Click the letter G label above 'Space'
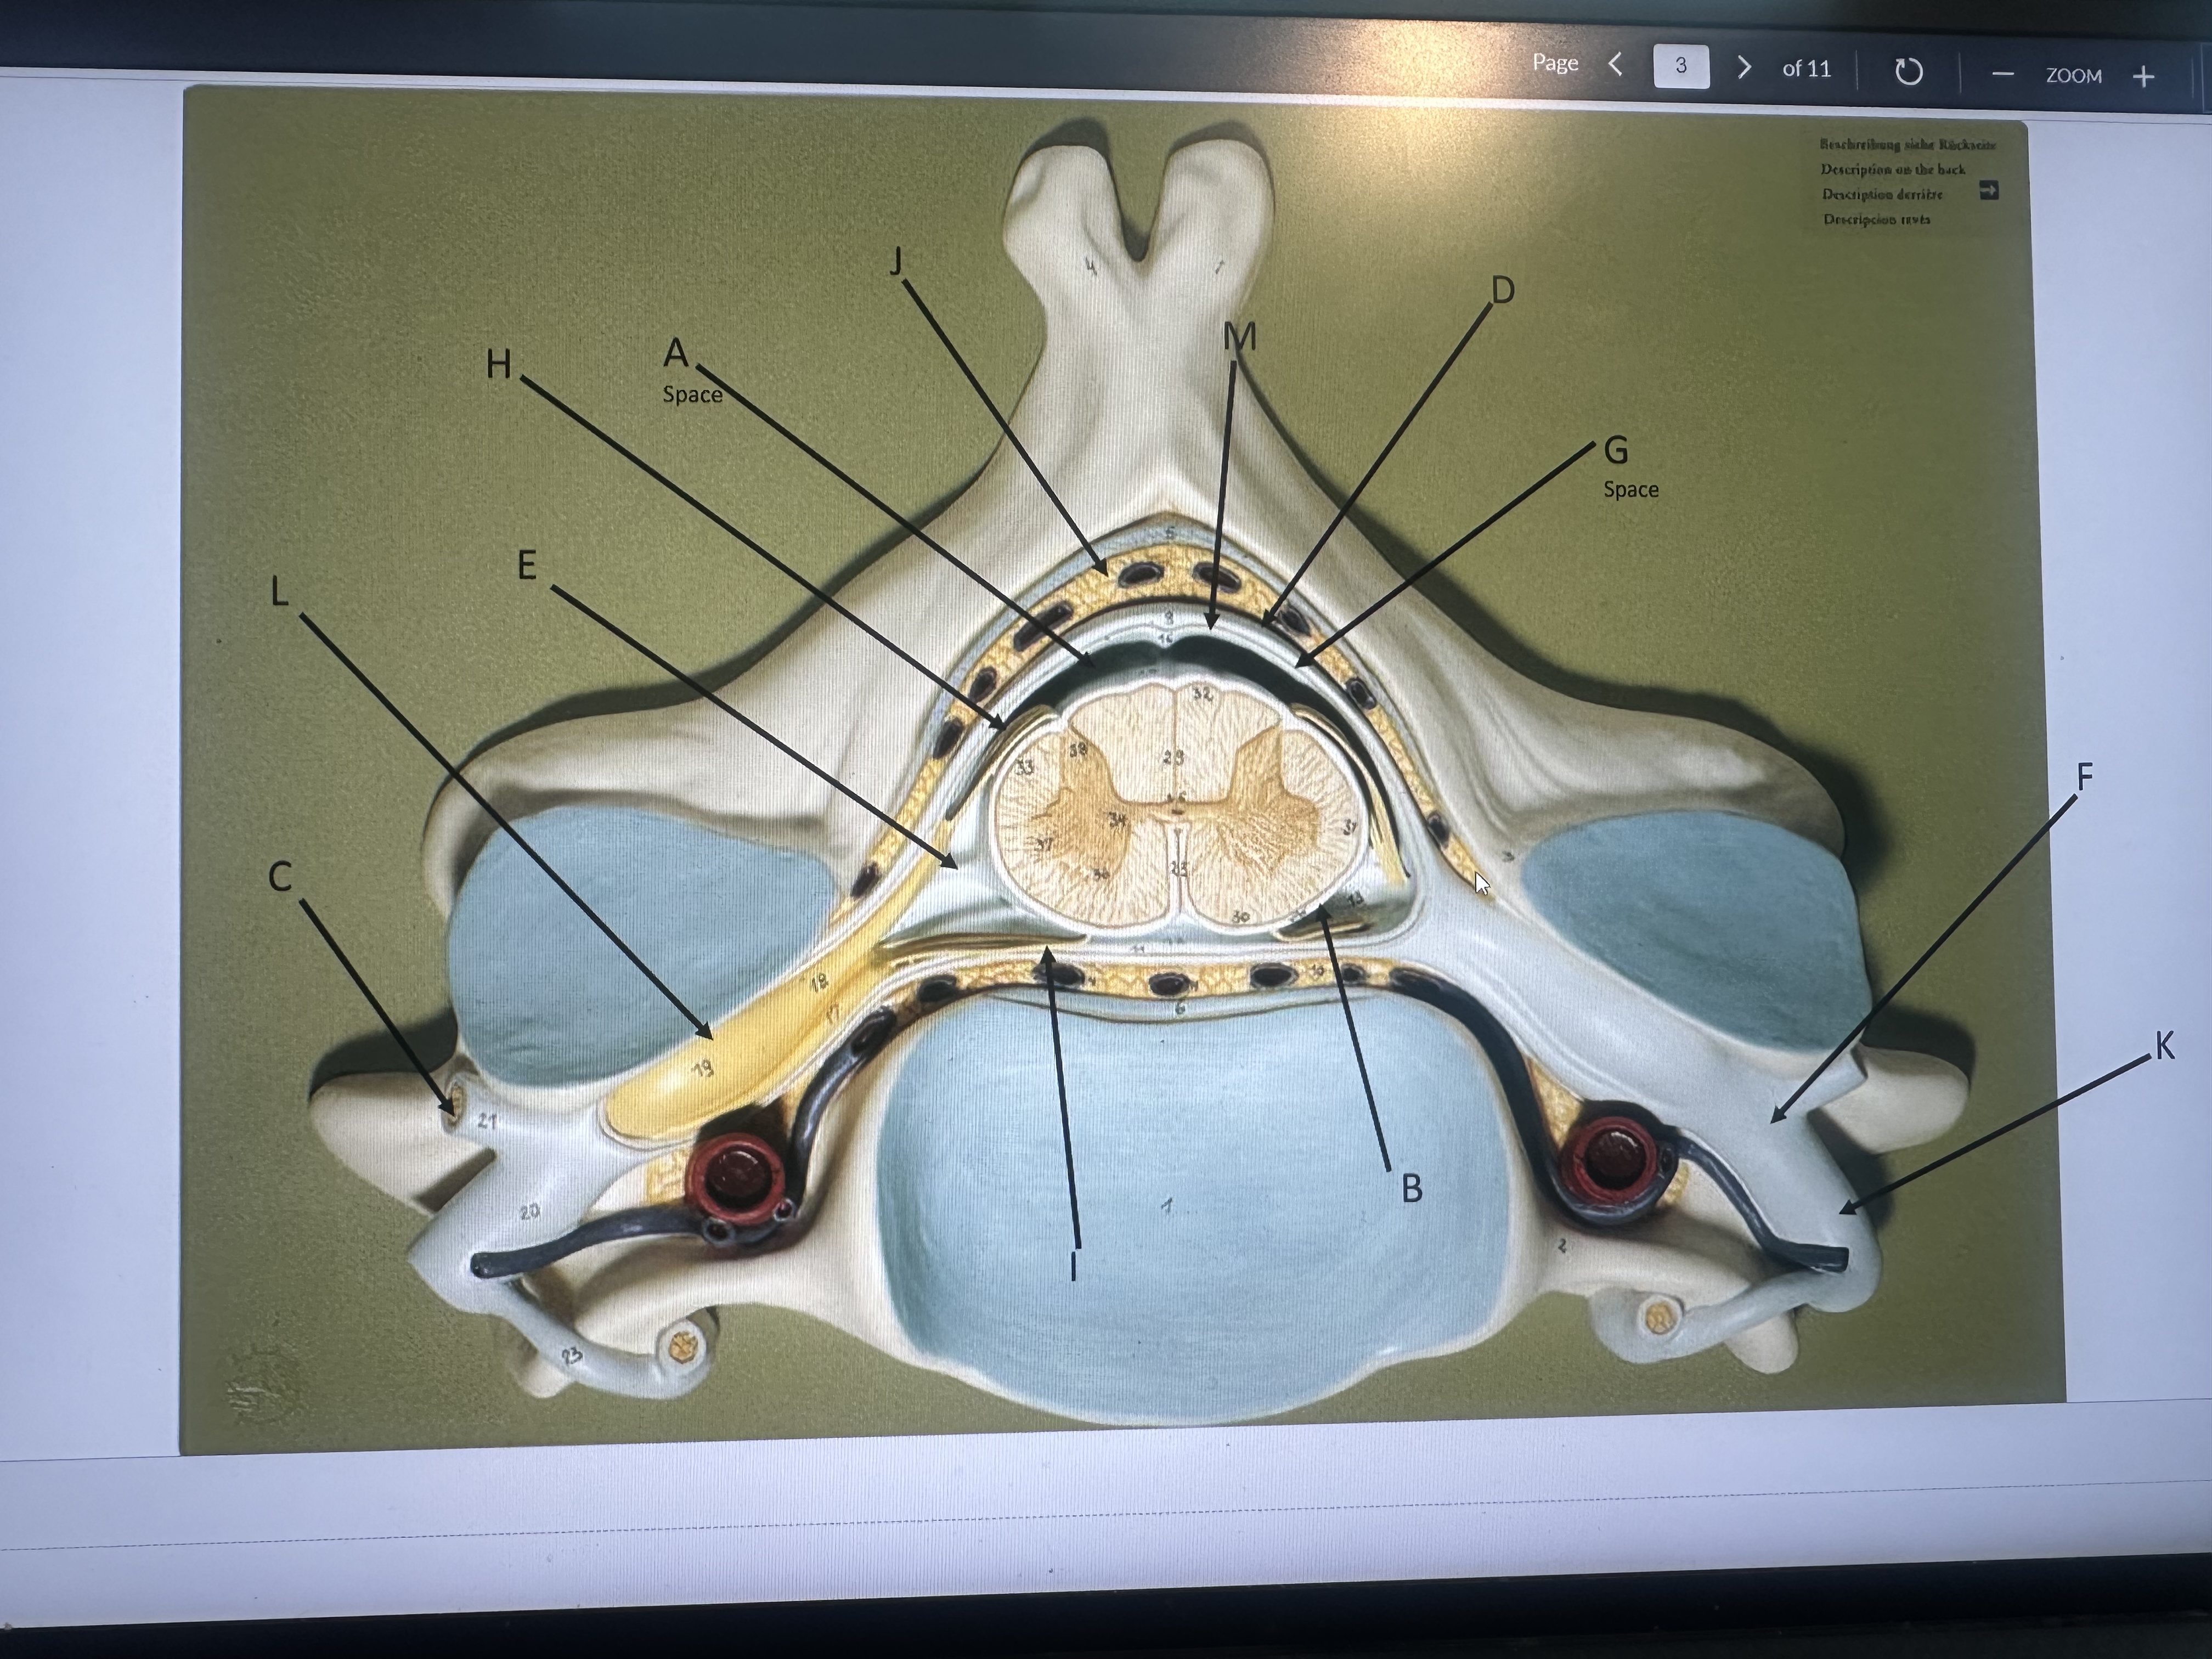This screenshot has height=1659, width=2212. [x=1616, y=451]
